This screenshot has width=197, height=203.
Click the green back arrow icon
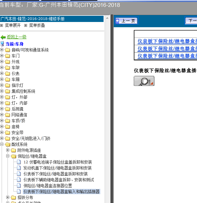tap(3, 37)
